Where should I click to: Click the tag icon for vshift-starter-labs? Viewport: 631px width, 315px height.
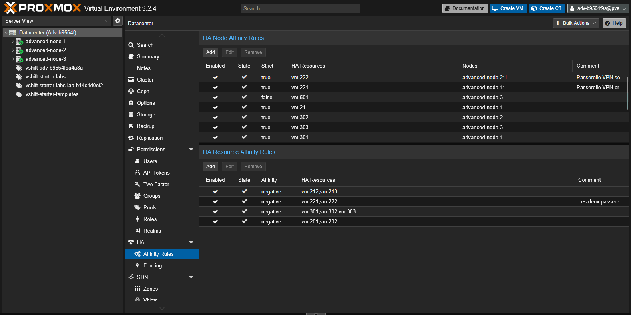(x=19, y=77)
